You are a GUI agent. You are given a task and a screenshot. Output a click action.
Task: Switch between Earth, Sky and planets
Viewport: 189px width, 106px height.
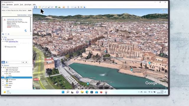coord(64,7)
